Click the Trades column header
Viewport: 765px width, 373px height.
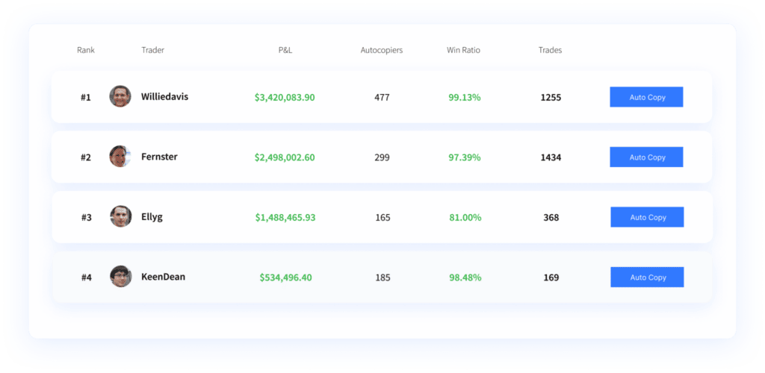550,51
